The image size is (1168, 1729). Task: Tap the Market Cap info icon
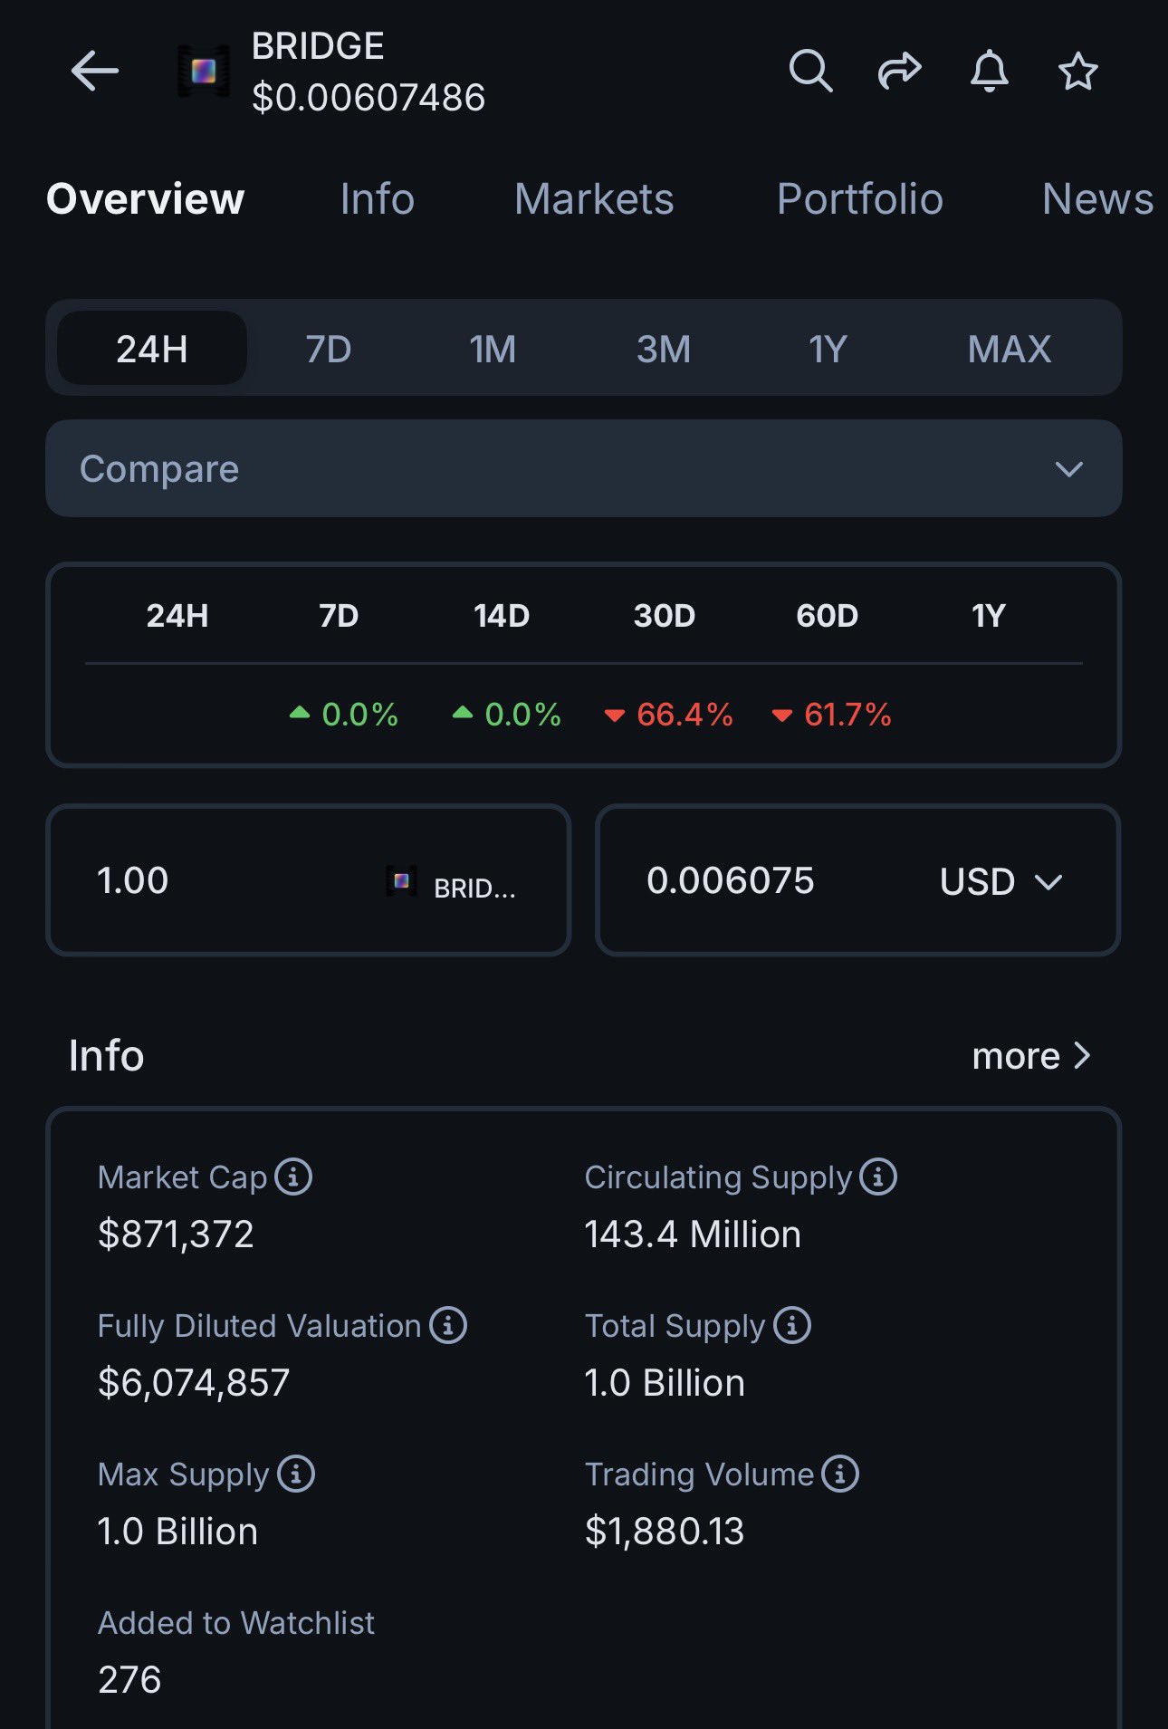click(x=293, y=1177)
